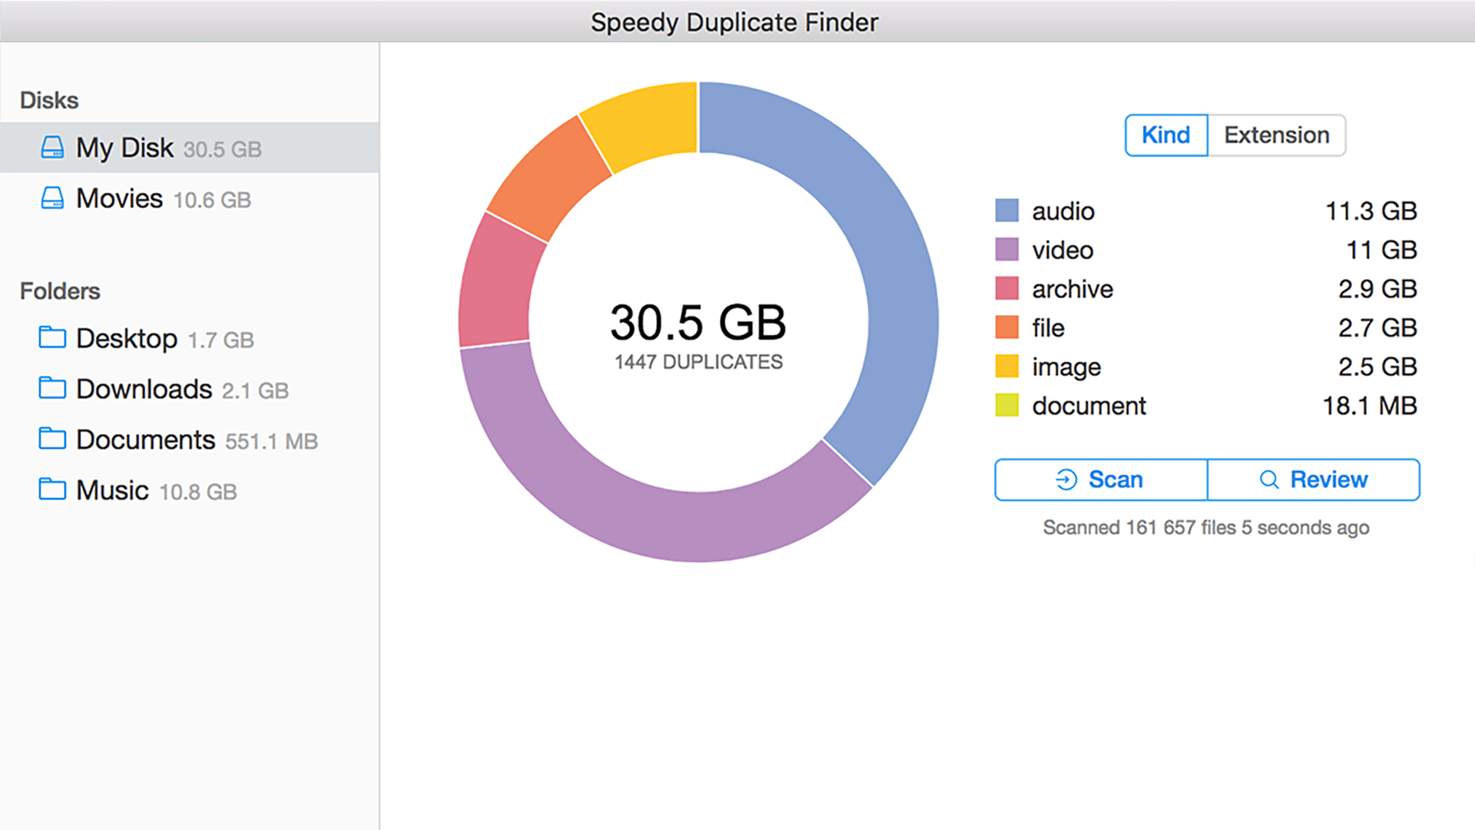Viewport: 1475px width, 830px height.
Task: Click the document yellow-green swatch
Action: (x=1006, y=405)
